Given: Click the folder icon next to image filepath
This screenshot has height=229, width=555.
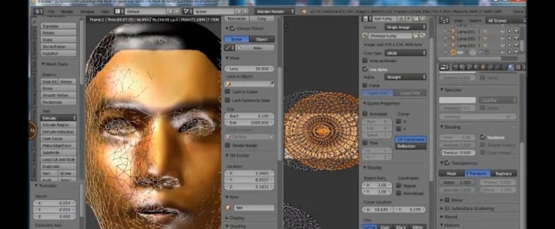Looking at the screenshot, I should coord(416,36).
